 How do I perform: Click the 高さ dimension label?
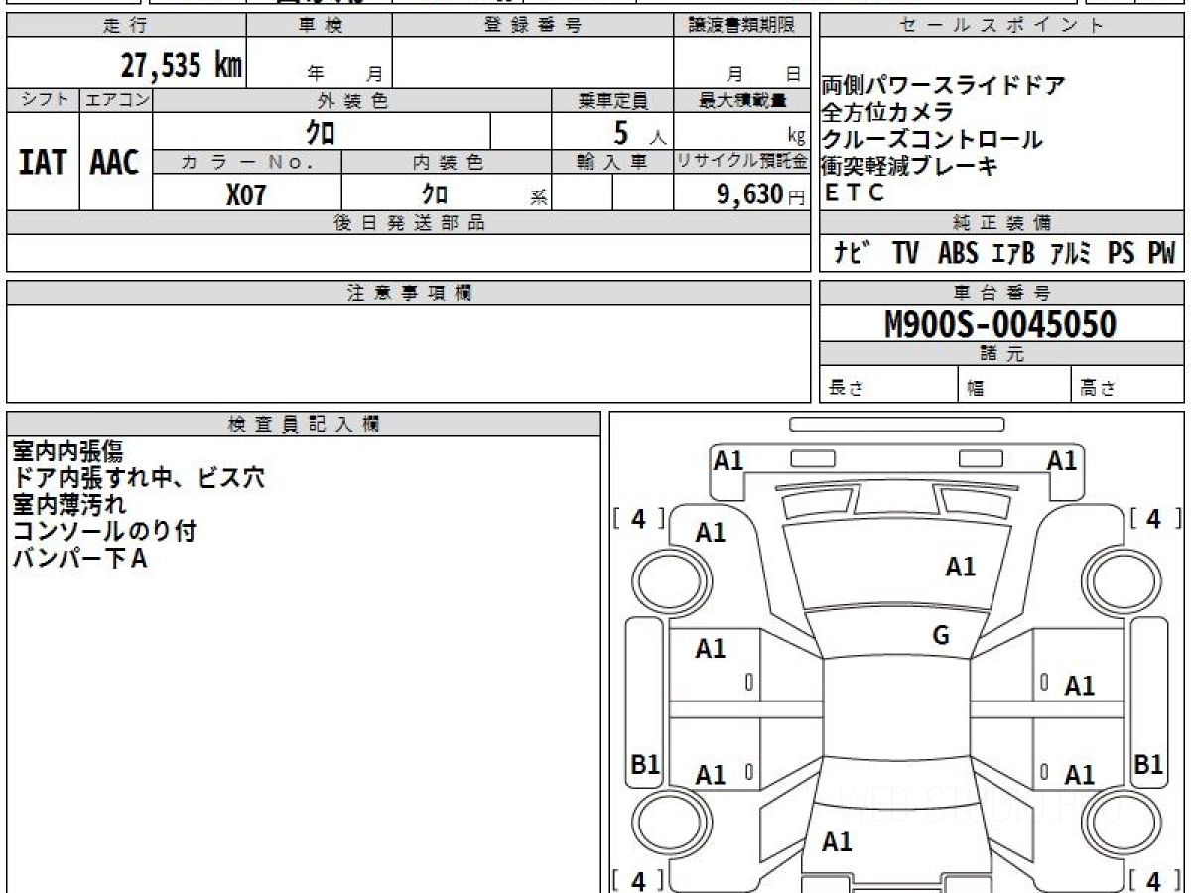(x=1099, y=389)
